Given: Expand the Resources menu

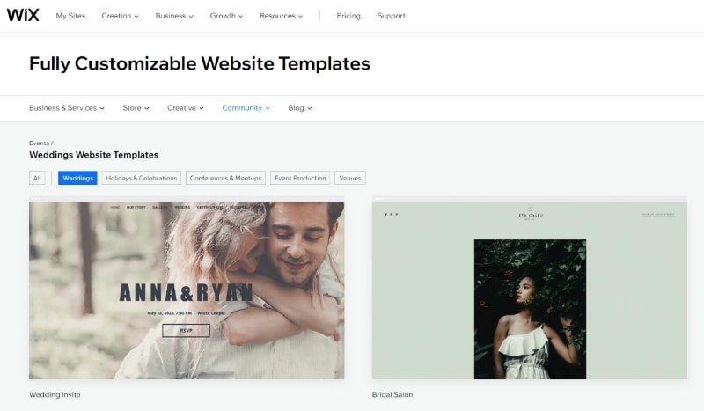Looking at the screenshot, I should (x=281, y=16).
